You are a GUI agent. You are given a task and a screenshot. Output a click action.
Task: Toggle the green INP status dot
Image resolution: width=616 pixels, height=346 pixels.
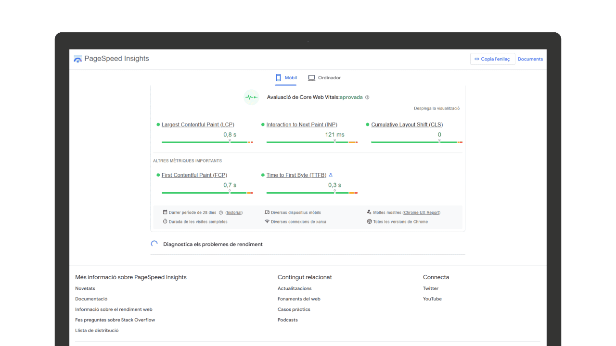point(263,124)
